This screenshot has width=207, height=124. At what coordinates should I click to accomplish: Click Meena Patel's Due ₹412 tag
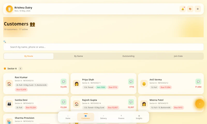click(178, 107)
